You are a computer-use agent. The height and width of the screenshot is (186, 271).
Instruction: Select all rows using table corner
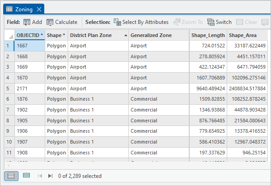tap(9, 35)
